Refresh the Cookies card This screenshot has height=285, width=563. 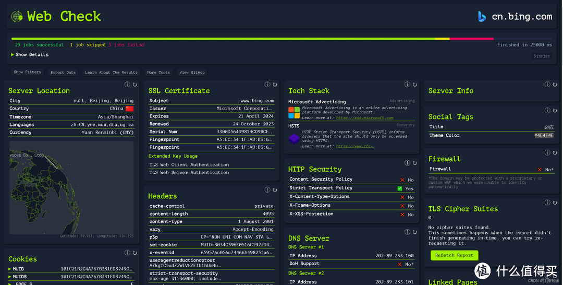pyautogui.click(x=135, y=253)
